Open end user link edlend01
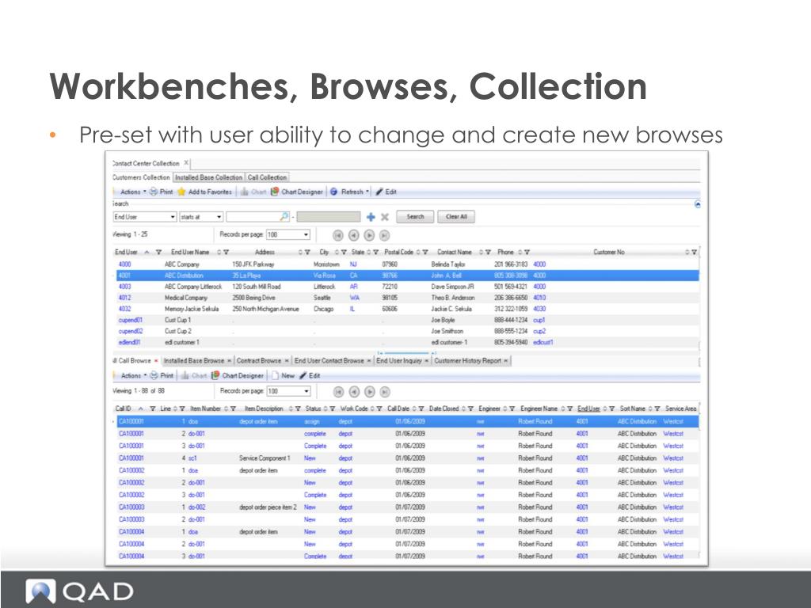The width and height of the screenshot is (811, 608). (x=129, y=342)
